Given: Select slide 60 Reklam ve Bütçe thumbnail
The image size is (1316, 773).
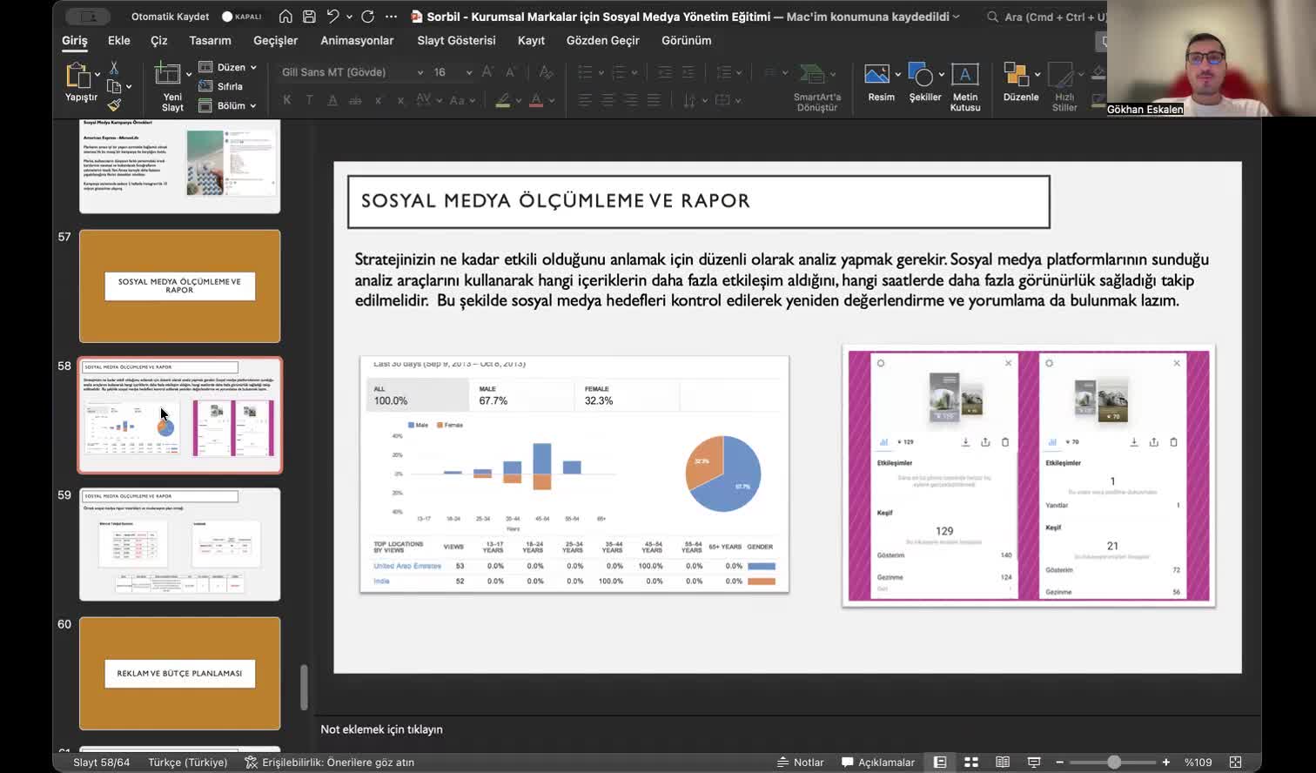Looking at the screenshot, I should pyautogui.click(x=180, y=674).
